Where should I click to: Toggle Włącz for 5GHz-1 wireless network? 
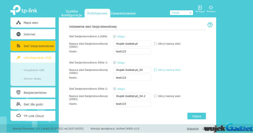pos(115,63)
